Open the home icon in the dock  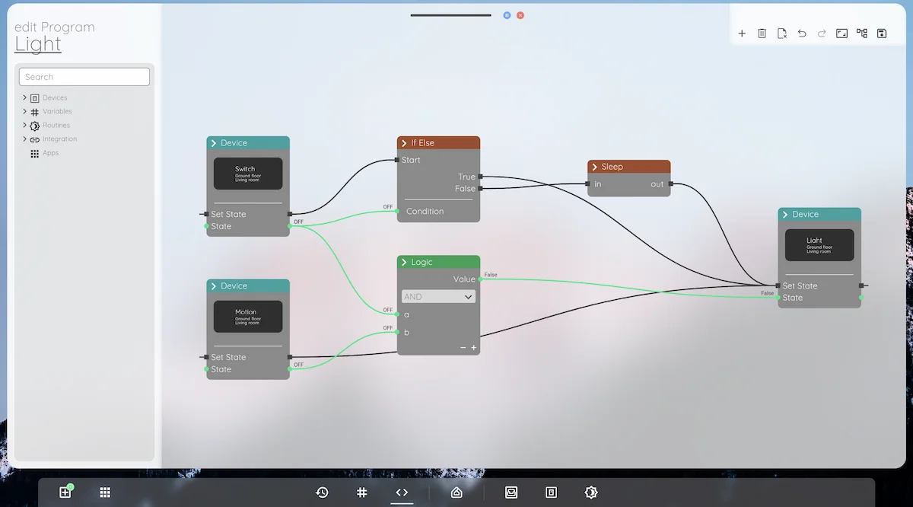point(456,493)
